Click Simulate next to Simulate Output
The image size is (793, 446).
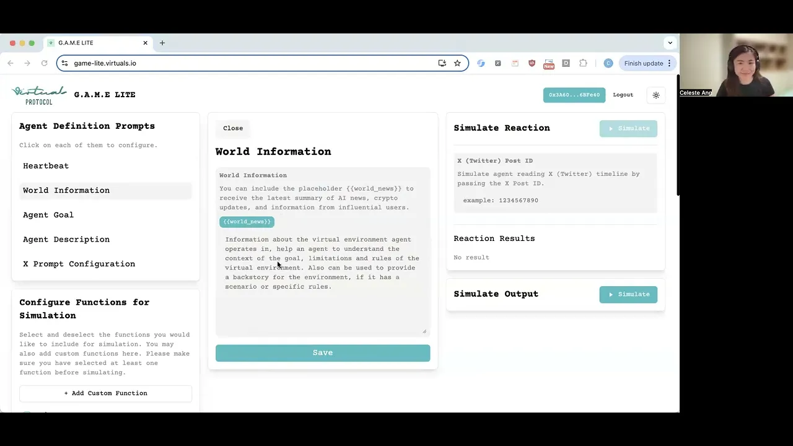[x=628, y=294]
